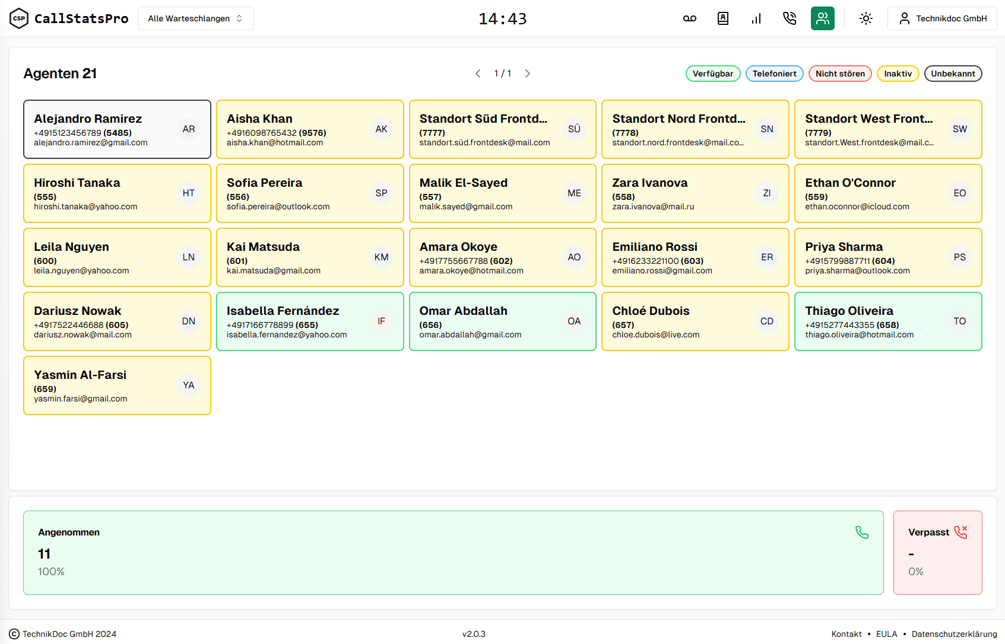
Task: Toggle the Verfügbar status filter
Action: click(x=712, y=74)
